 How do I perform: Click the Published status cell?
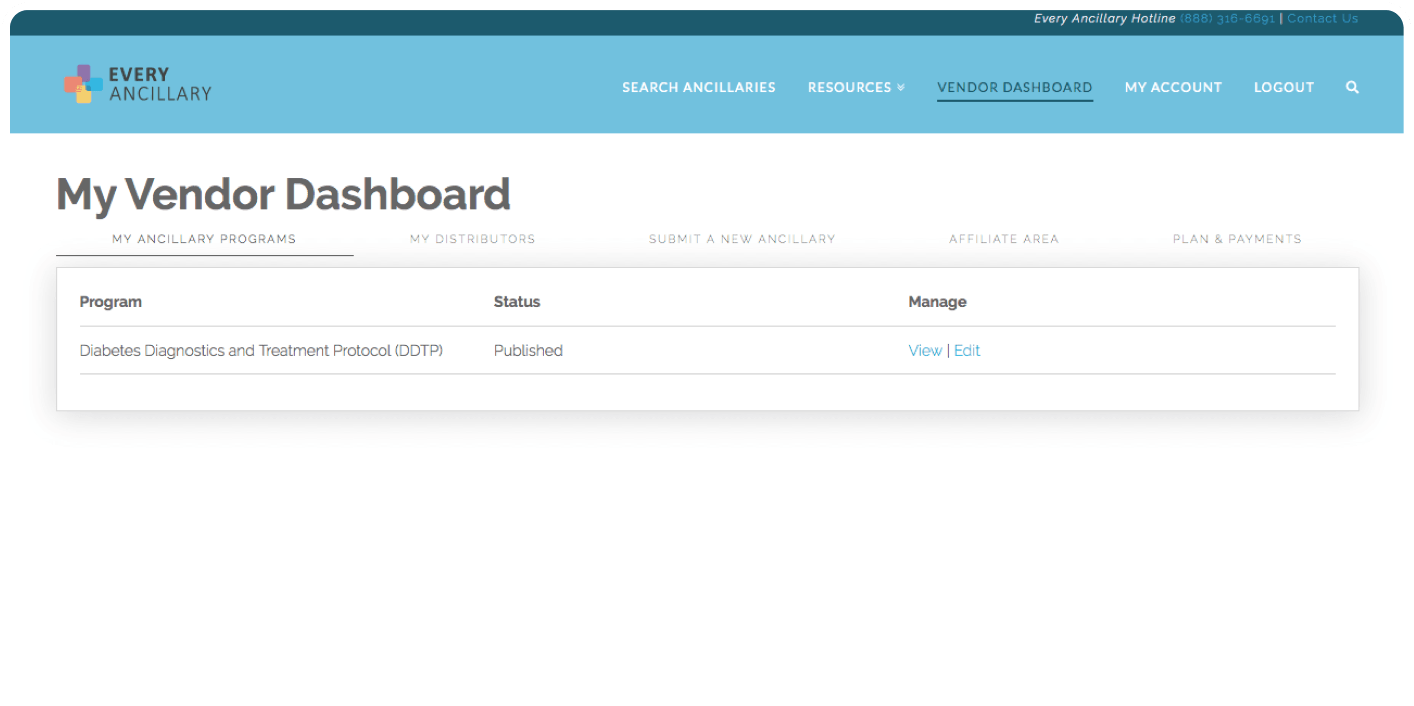[528, 351]
